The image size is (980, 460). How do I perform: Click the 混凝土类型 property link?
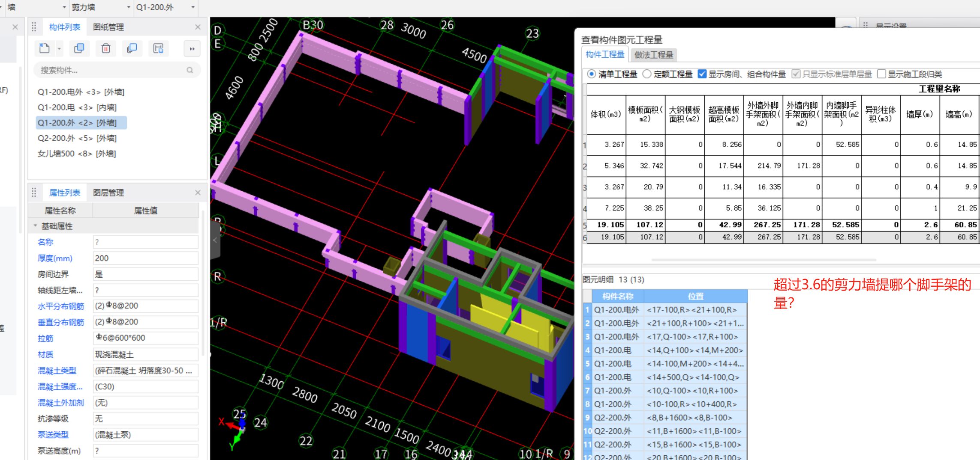57,371
